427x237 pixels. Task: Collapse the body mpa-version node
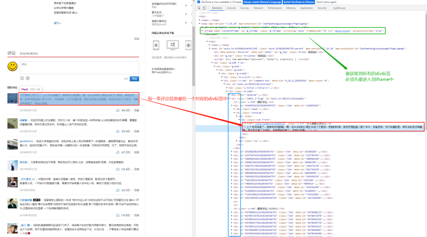(x=200, y=24)
